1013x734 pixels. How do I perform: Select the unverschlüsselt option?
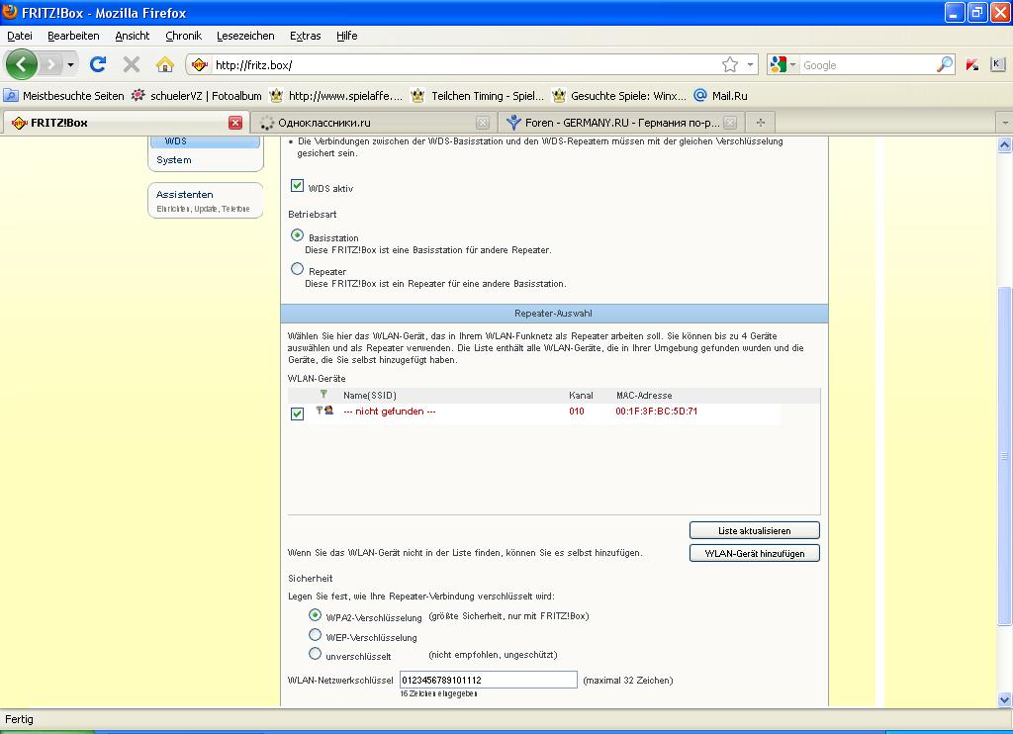pyautogui.click(x=316, y=653)
